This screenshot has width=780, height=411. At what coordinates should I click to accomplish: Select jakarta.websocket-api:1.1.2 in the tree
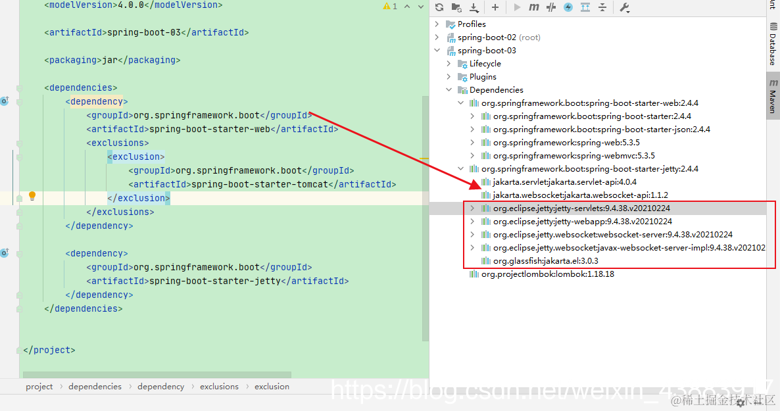pos(581,195)
